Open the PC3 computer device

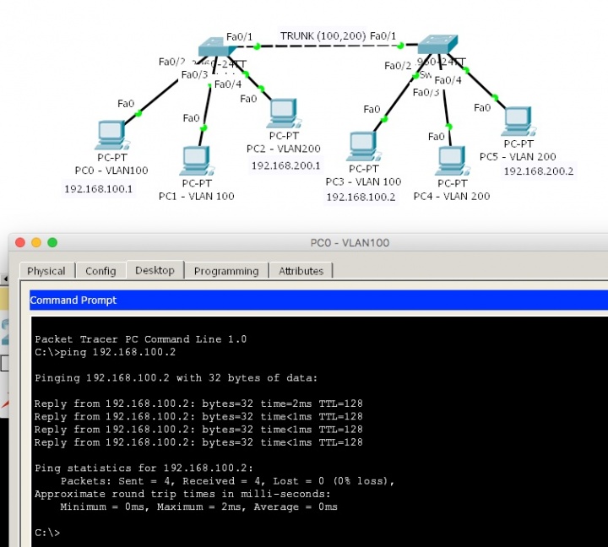[x=362, y=144]
